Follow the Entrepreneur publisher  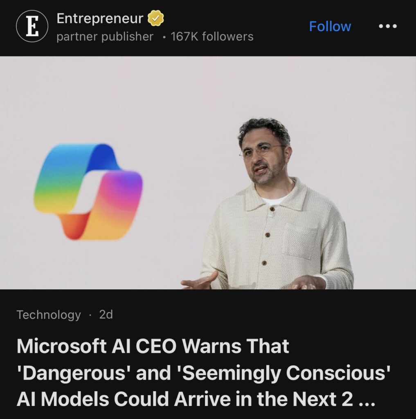[330, 26]
